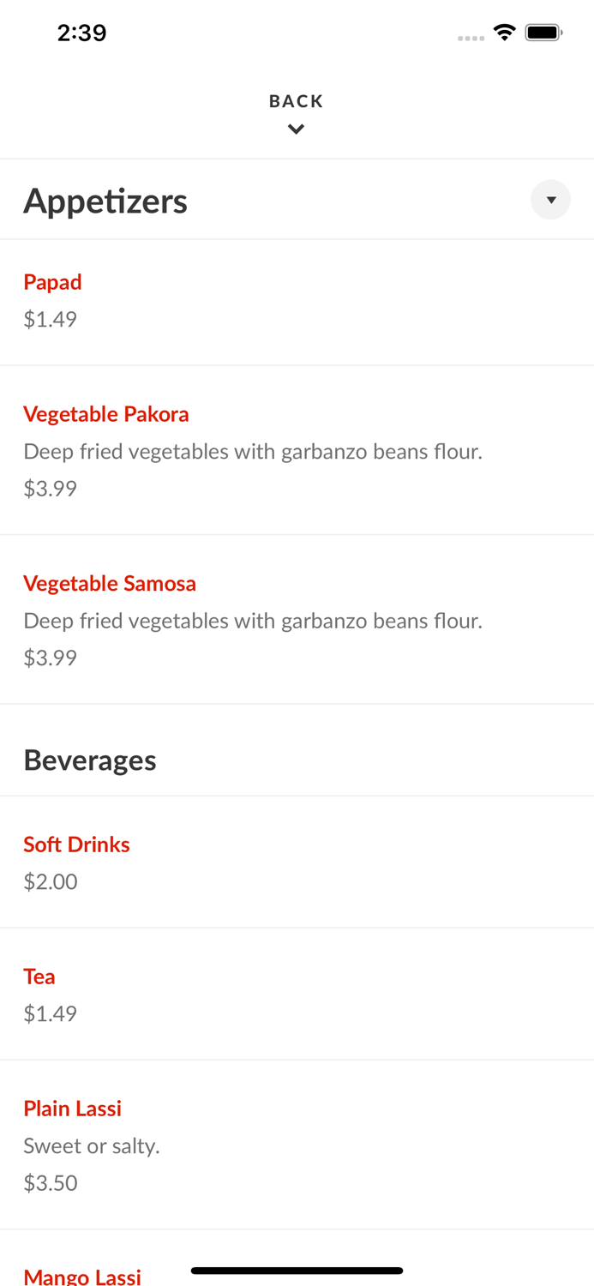Select the Vegetable Pakora item

pyautogui.click(x=106, y=414)
